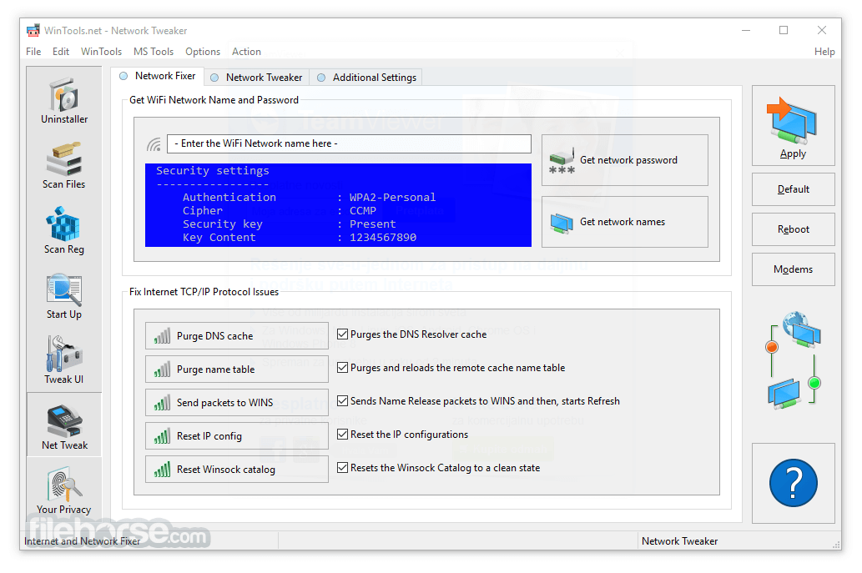The width and height of the screenshot is (862, 573).
Task: Switch to the Additional Settings tab
Action: pyautogui.click(x=366, y=78)
